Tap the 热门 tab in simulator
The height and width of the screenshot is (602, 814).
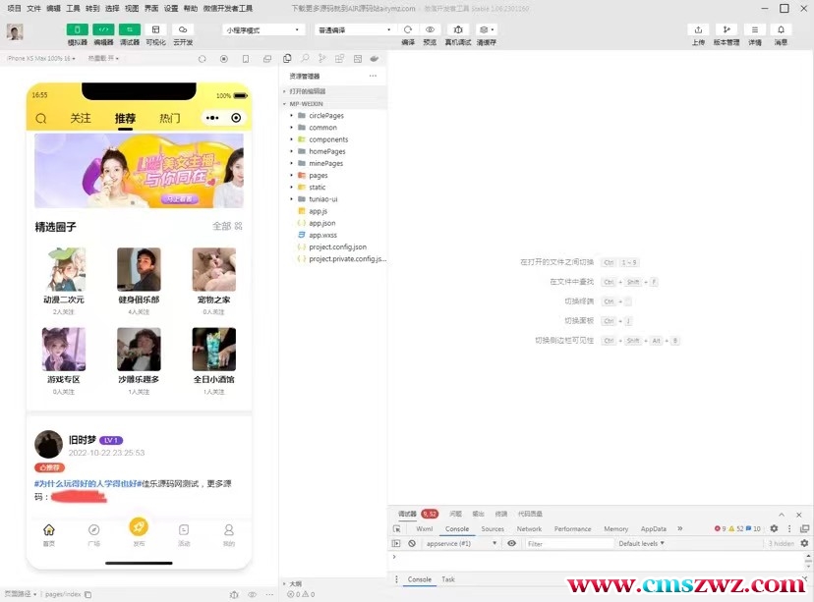(170, 118)
